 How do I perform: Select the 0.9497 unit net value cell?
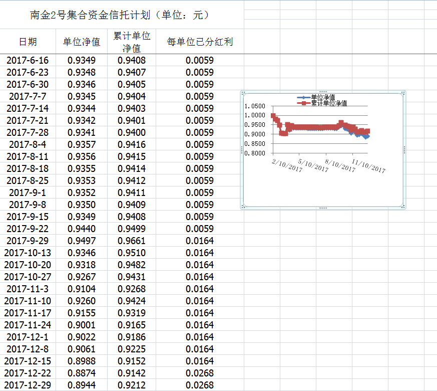(x=81, y=241)
